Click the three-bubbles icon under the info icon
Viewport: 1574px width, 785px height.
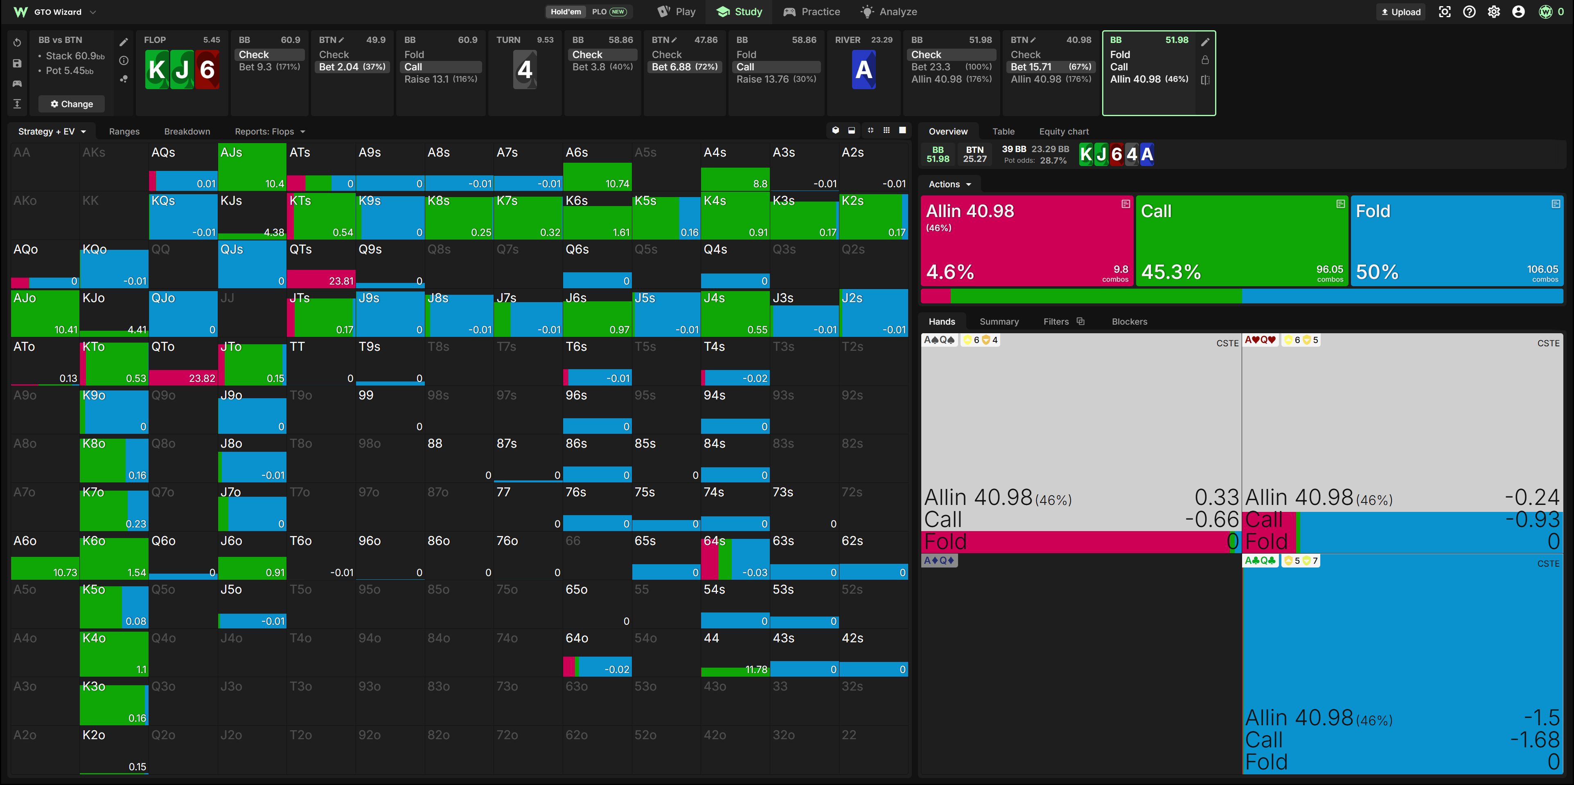click(124, 79)
